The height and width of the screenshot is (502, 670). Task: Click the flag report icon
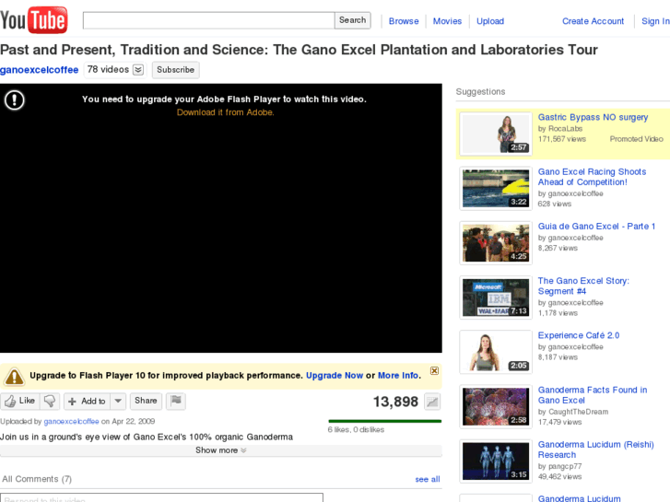coord(176,401)
